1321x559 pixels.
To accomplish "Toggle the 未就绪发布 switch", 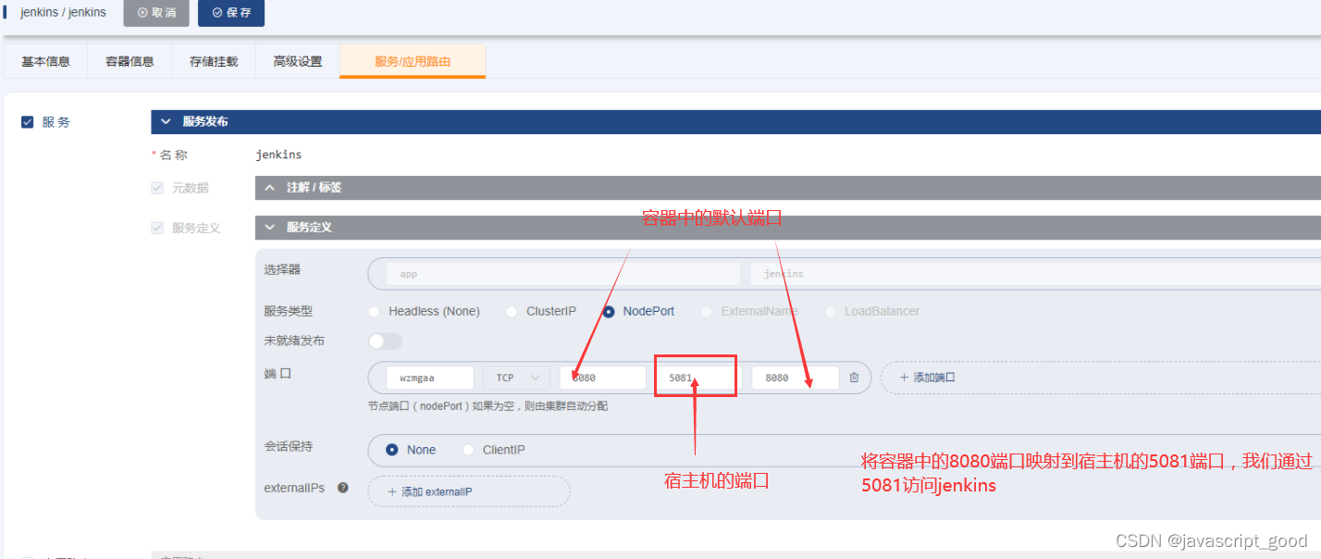I will (386, 342).
